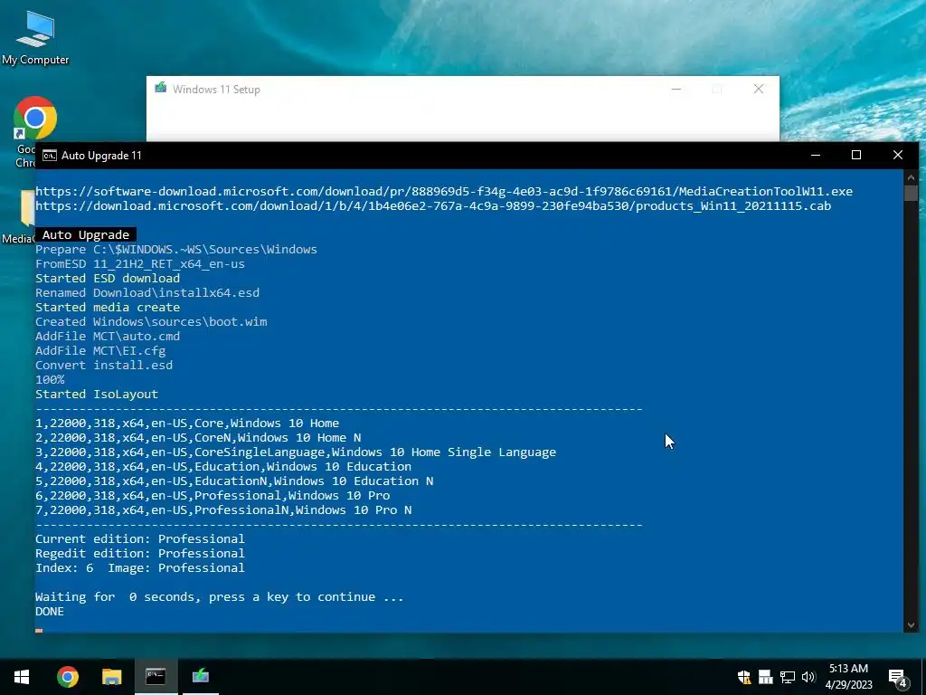
Task: Click the Show desktop strip at taskbar edge
Action: pyautogui.click(x=923, y=677)
